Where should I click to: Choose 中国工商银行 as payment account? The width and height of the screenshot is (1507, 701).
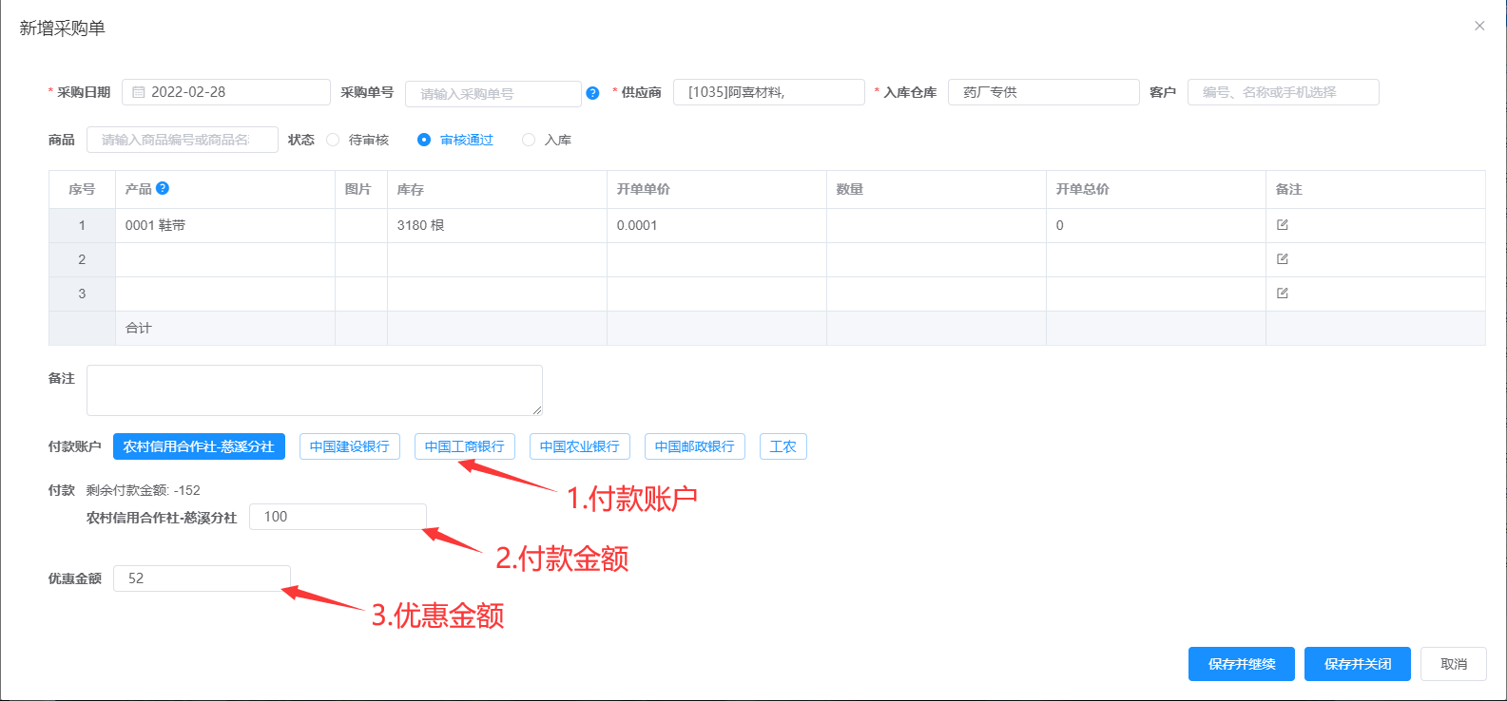tap(464, 446)
